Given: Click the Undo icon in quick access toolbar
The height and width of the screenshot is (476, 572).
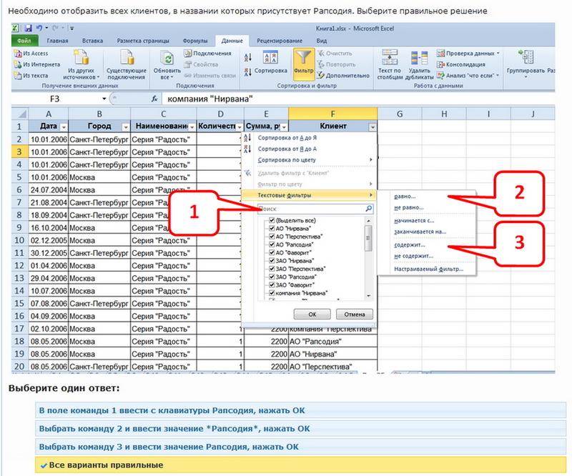Looking at the screenshot, I should pos(39,28).
